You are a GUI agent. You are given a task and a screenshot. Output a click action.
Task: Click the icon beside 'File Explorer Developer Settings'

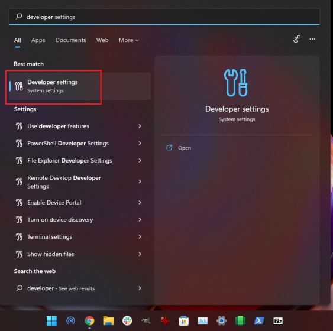(x=19, y=161)
